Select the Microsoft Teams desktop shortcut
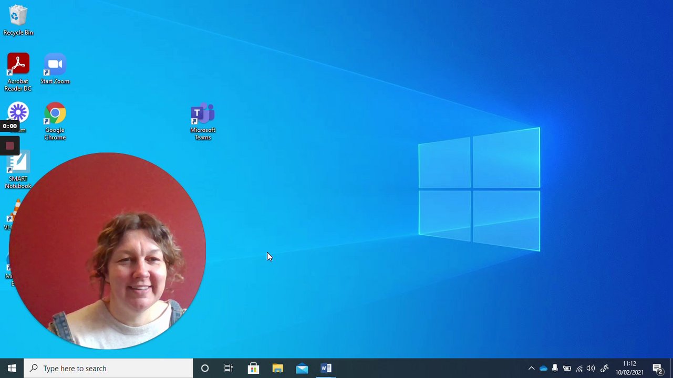This screenshot has width=673, height=378. click(x=203, y=121)
